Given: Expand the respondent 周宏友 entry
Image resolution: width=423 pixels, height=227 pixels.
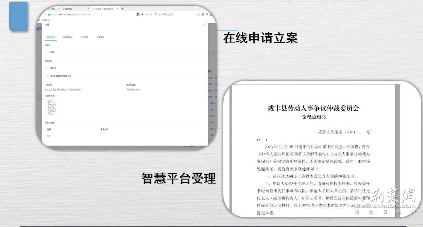Looking at the screenshot, I should click(49, 68).
